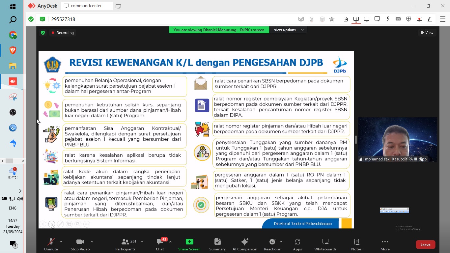Open the AI Companion
The height and width of the screenshot is (253, 450).
pyautogui.click(x=244, y=244)
